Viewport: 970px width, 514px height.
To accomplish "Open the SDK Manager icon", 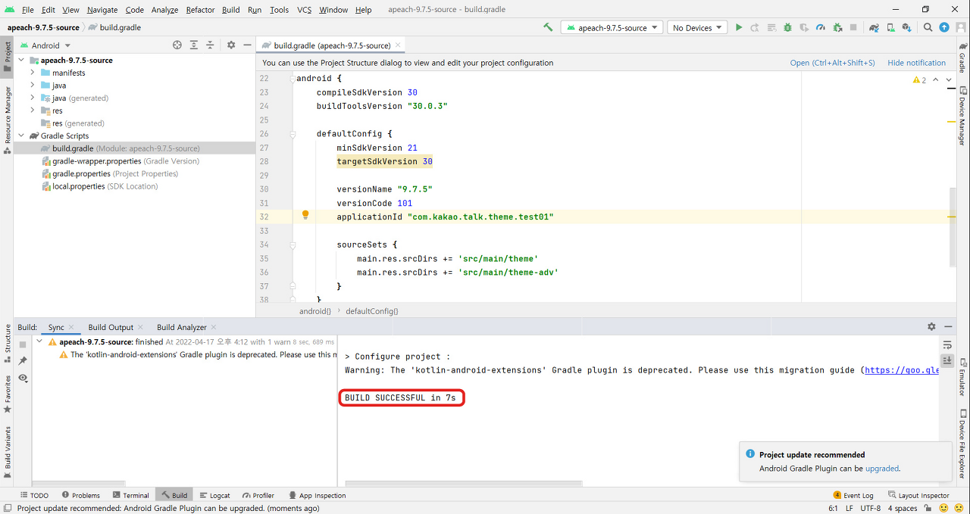I will 905,26.
